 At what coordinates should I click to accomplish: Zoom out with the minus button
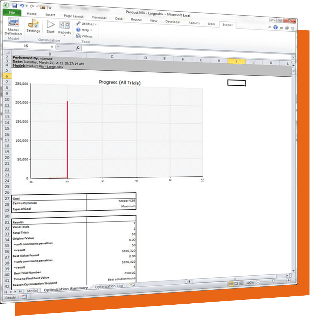(258, 282)
